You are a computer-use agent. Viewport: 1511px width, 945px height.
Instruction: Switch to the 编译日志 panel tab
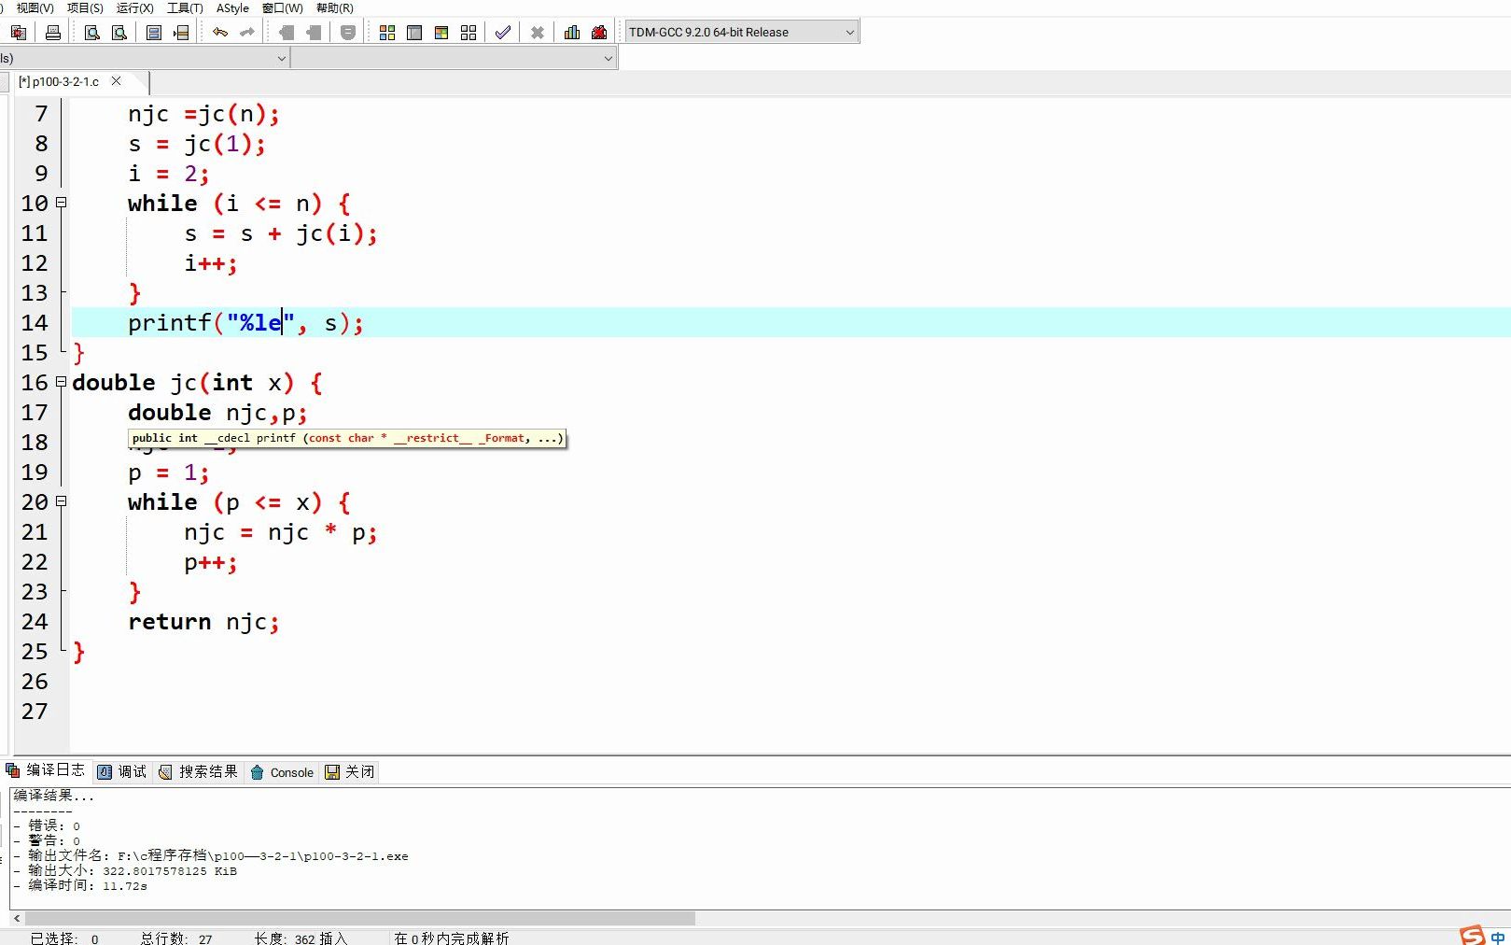(46, 770)
